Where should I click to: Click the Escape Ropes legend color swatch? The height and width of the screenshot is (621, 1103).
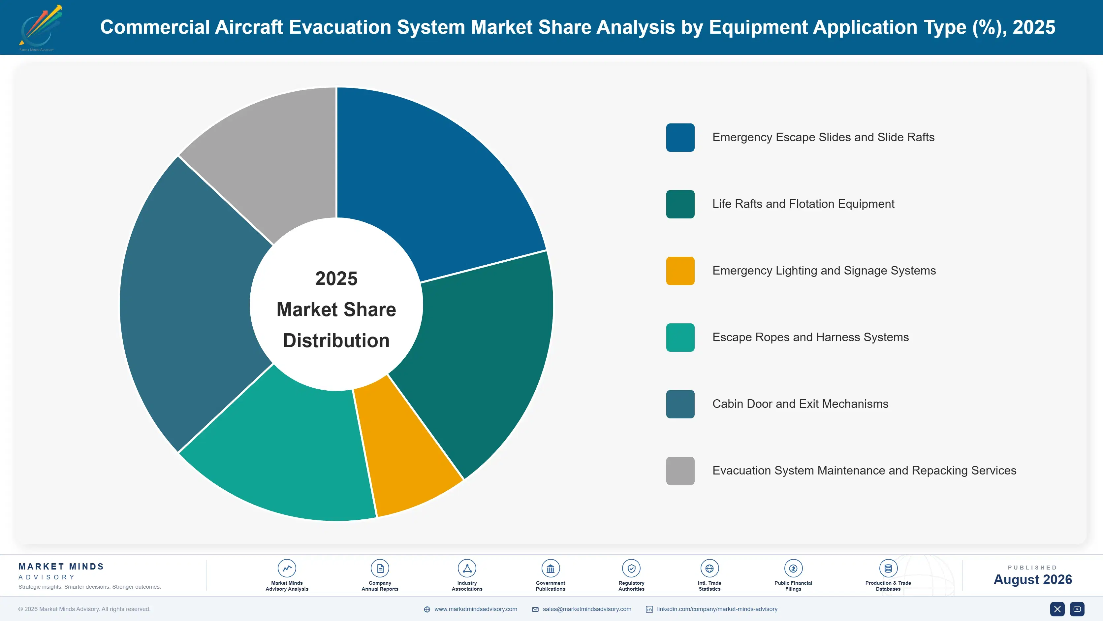680,338
